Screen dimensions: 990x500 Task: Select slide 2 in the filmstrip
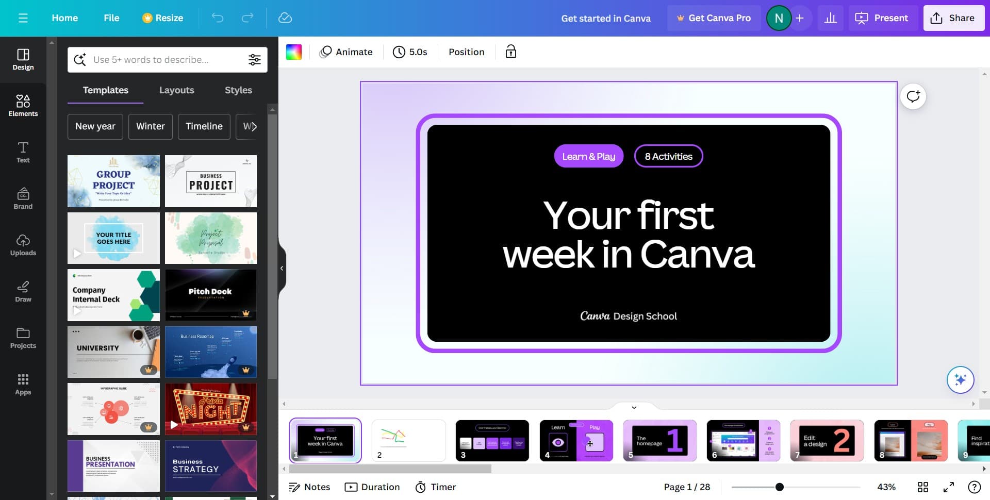409,441
